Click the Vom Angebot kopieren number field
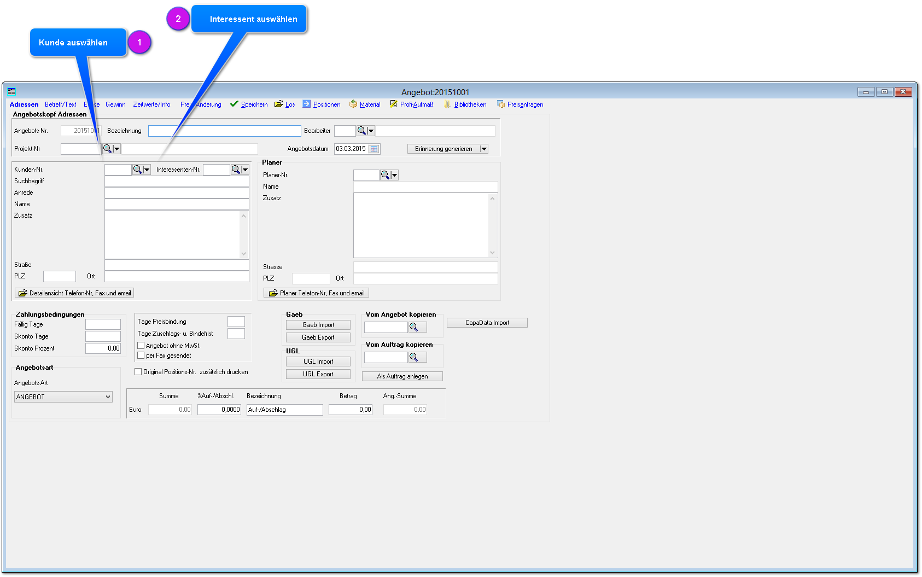Viewport: 922px width, 577px height. [386, 327]
